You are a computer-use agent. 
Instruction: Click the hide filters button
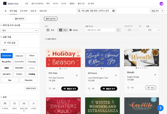coord(51,19)
